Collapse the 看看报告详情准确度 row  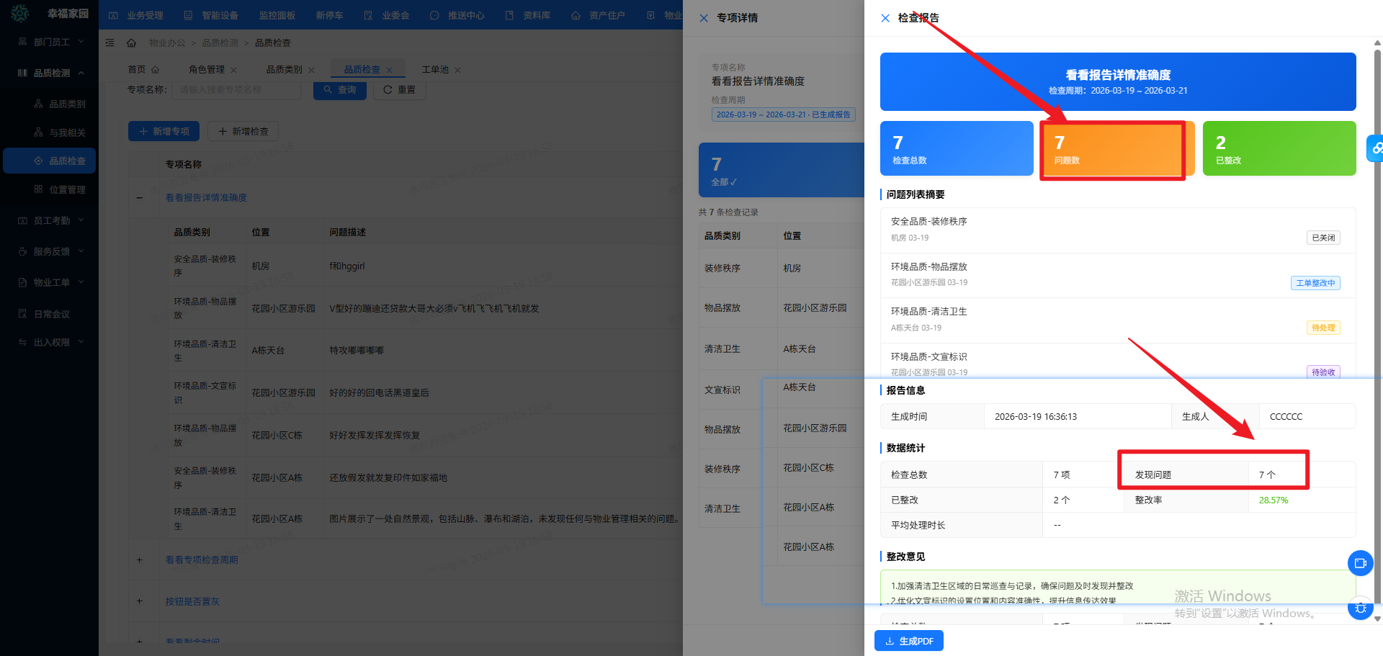tap(140, 198)
